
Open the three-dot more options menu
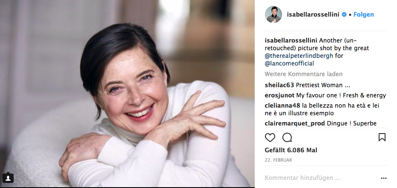click(383, 178)
